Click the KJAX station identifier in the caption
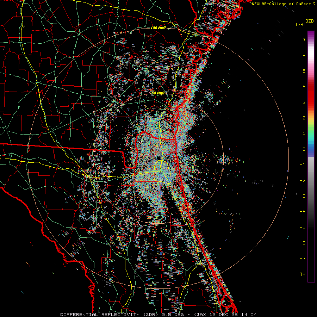 click(200, 315)
